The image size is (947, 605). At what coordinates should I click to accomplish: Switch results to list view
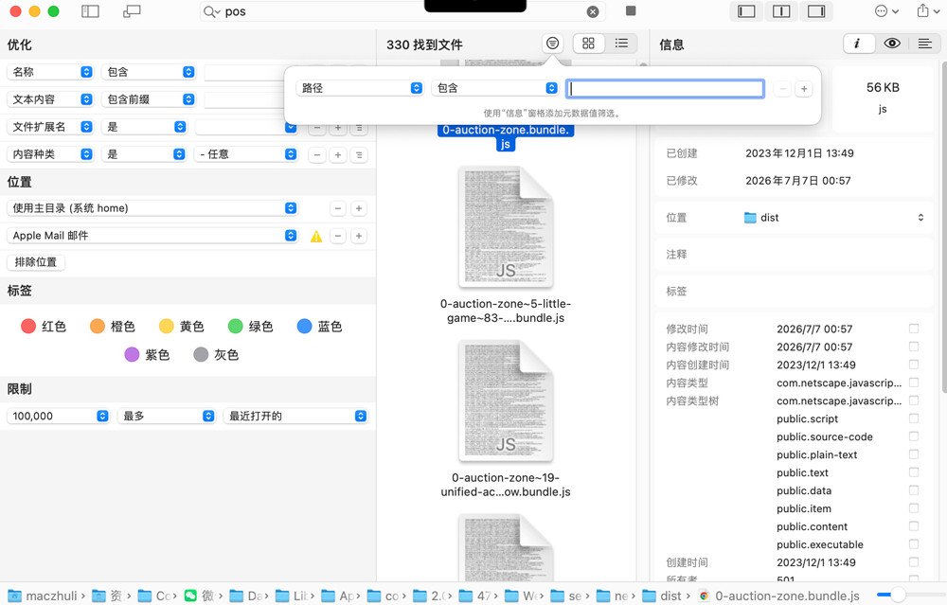[x=621, y=43]
